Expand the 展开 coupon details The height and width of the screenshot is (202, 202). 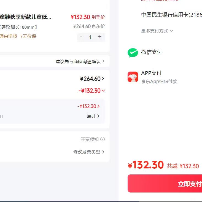tap(93, 116)
